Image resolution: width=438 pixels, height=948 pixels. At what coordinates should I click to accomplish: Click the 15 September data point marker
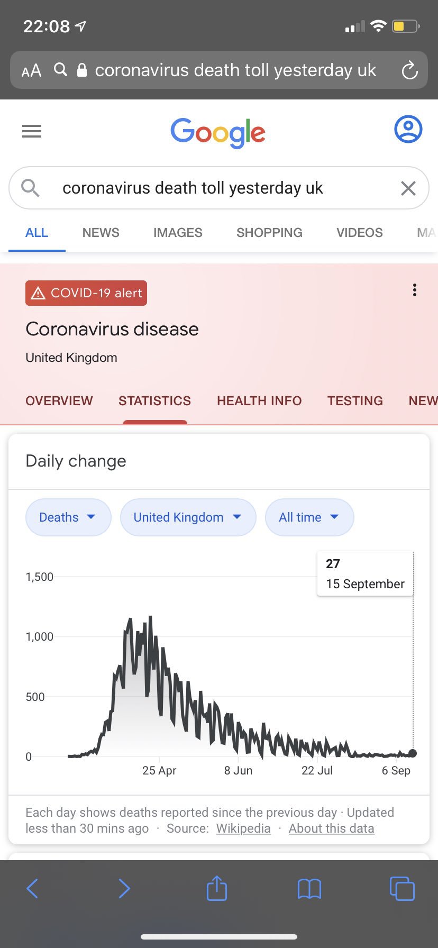413,753
